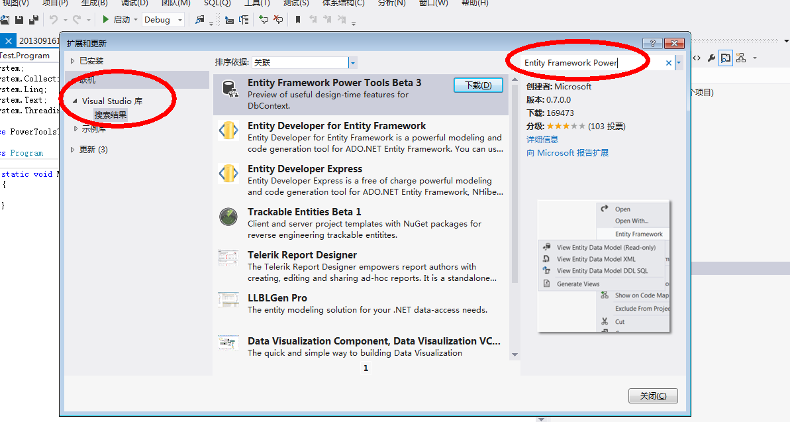Click the Telerik Report Designer thumbnail

[x=228, y=258]
